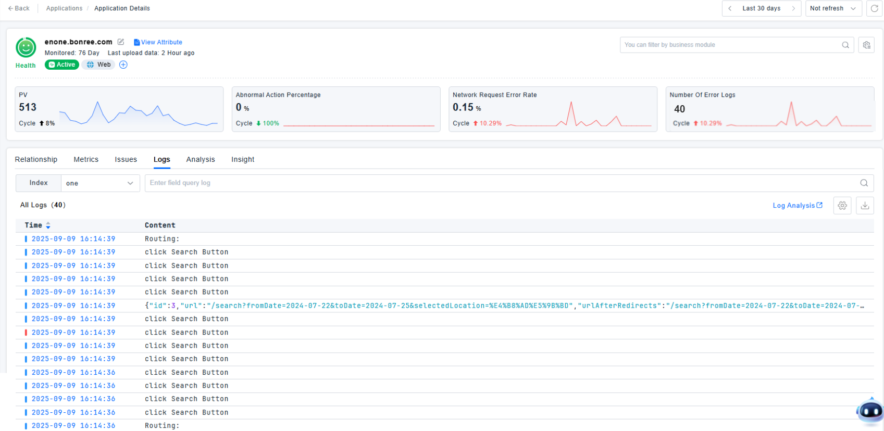Open the View Attribute link
The height and width of the screenshot is (431, 884).
158,42
